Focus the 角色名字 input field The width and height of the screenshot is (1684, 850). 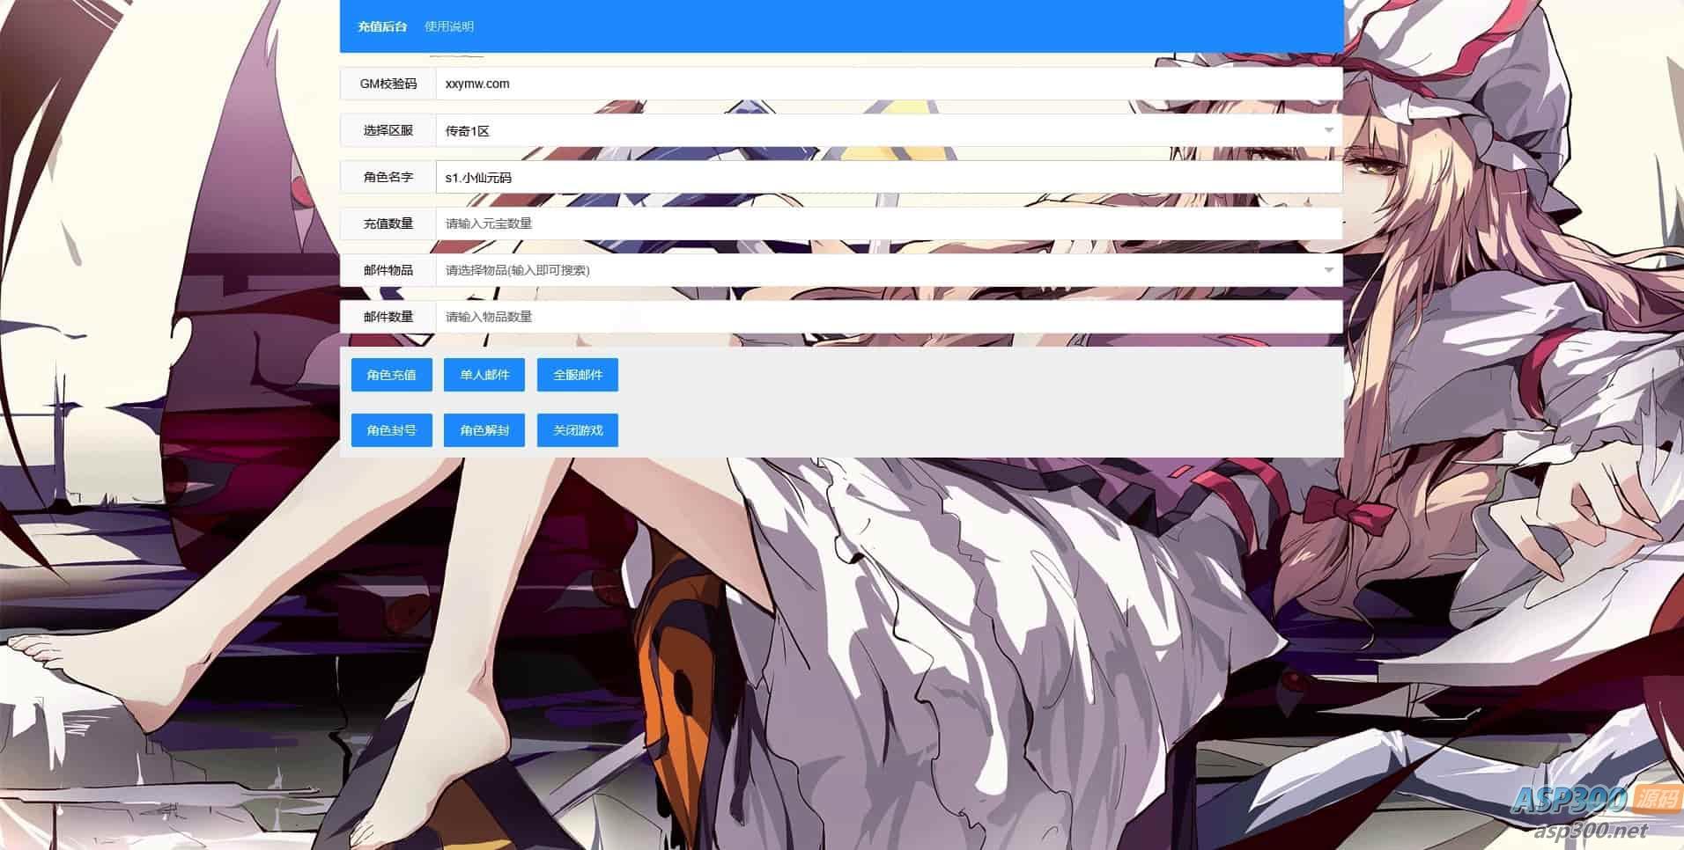[x=888, y=177]
